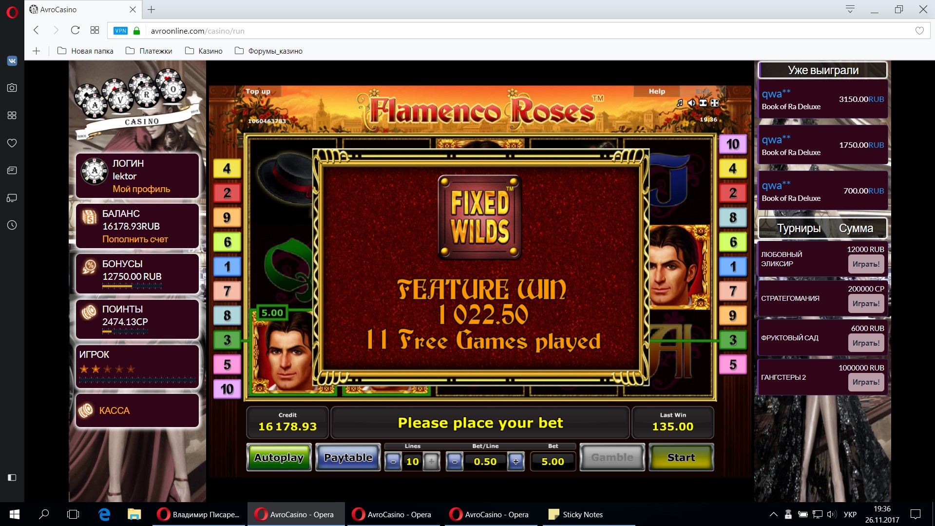Click Top up in the game header
Screen dimensions: 935x526
point(258,91)
